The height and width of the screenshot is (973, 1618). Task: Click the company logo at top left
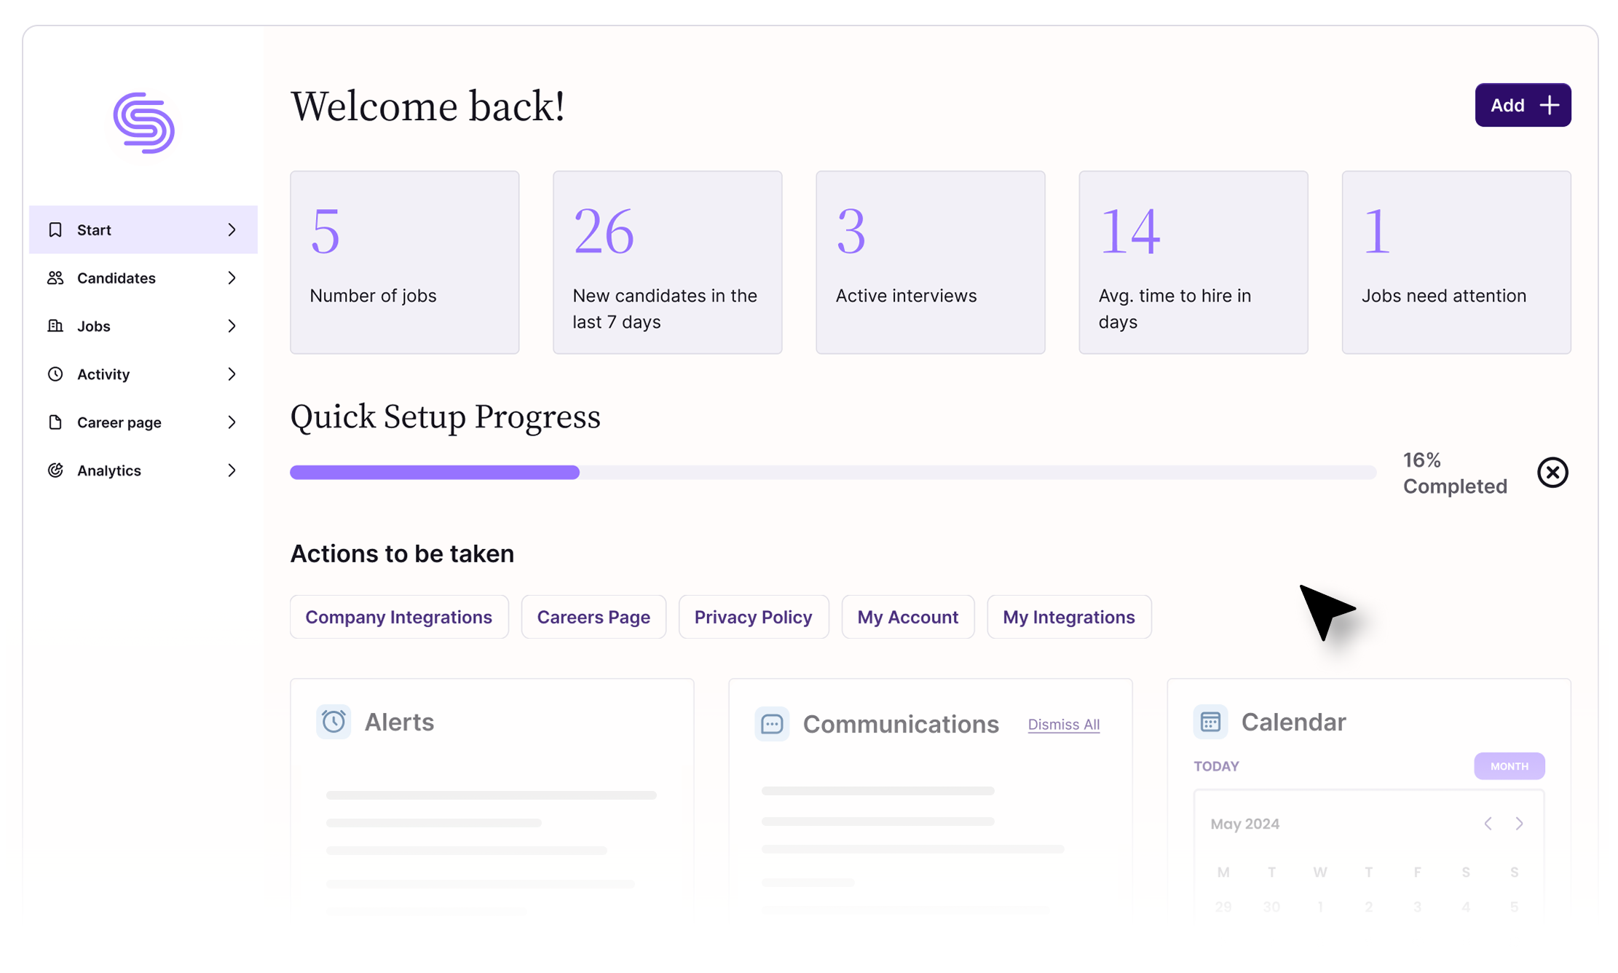coord(143,122)
